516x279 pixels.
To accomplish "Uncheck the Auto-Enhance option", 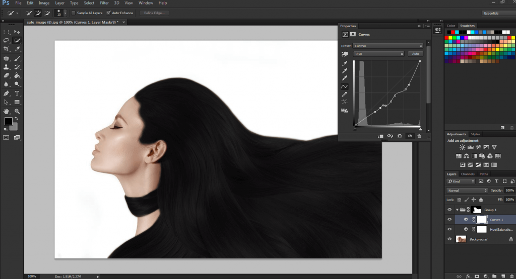I will [x=108, y=13].
